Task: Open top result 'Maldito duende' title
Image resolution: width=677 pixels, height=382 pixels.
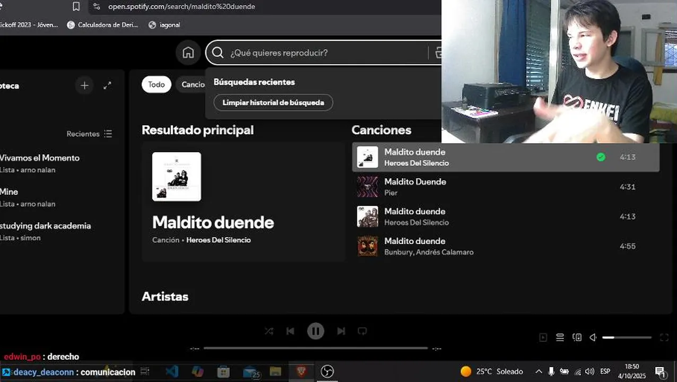Action: coord(213,222)
